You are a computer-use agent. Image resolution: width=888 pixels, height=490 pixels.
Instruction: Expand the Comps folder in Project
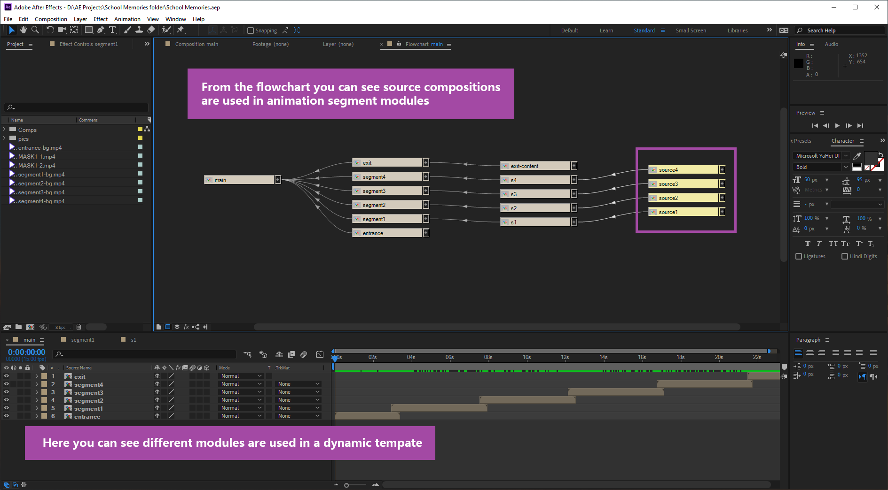pyautogui.click(x=5, y=130)
